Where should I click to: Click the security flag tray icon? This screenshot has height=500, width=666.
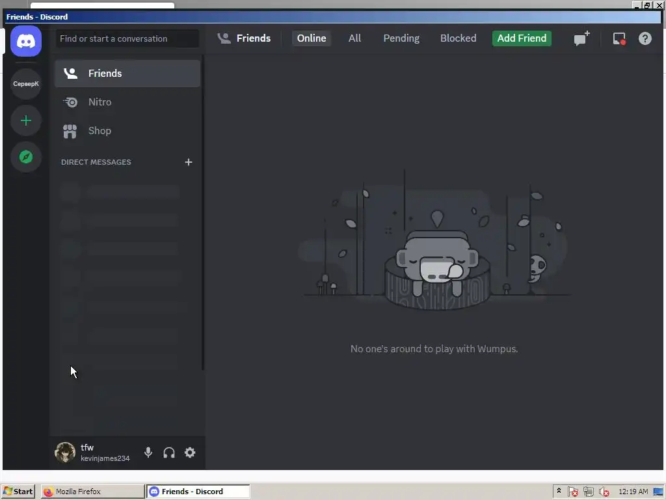572,492
